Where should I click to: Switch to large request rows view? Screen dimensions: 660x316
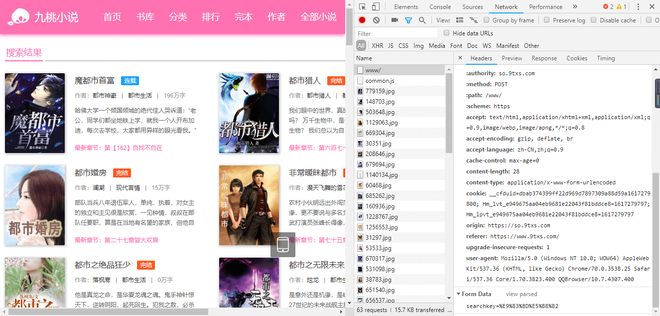[460, 20]
